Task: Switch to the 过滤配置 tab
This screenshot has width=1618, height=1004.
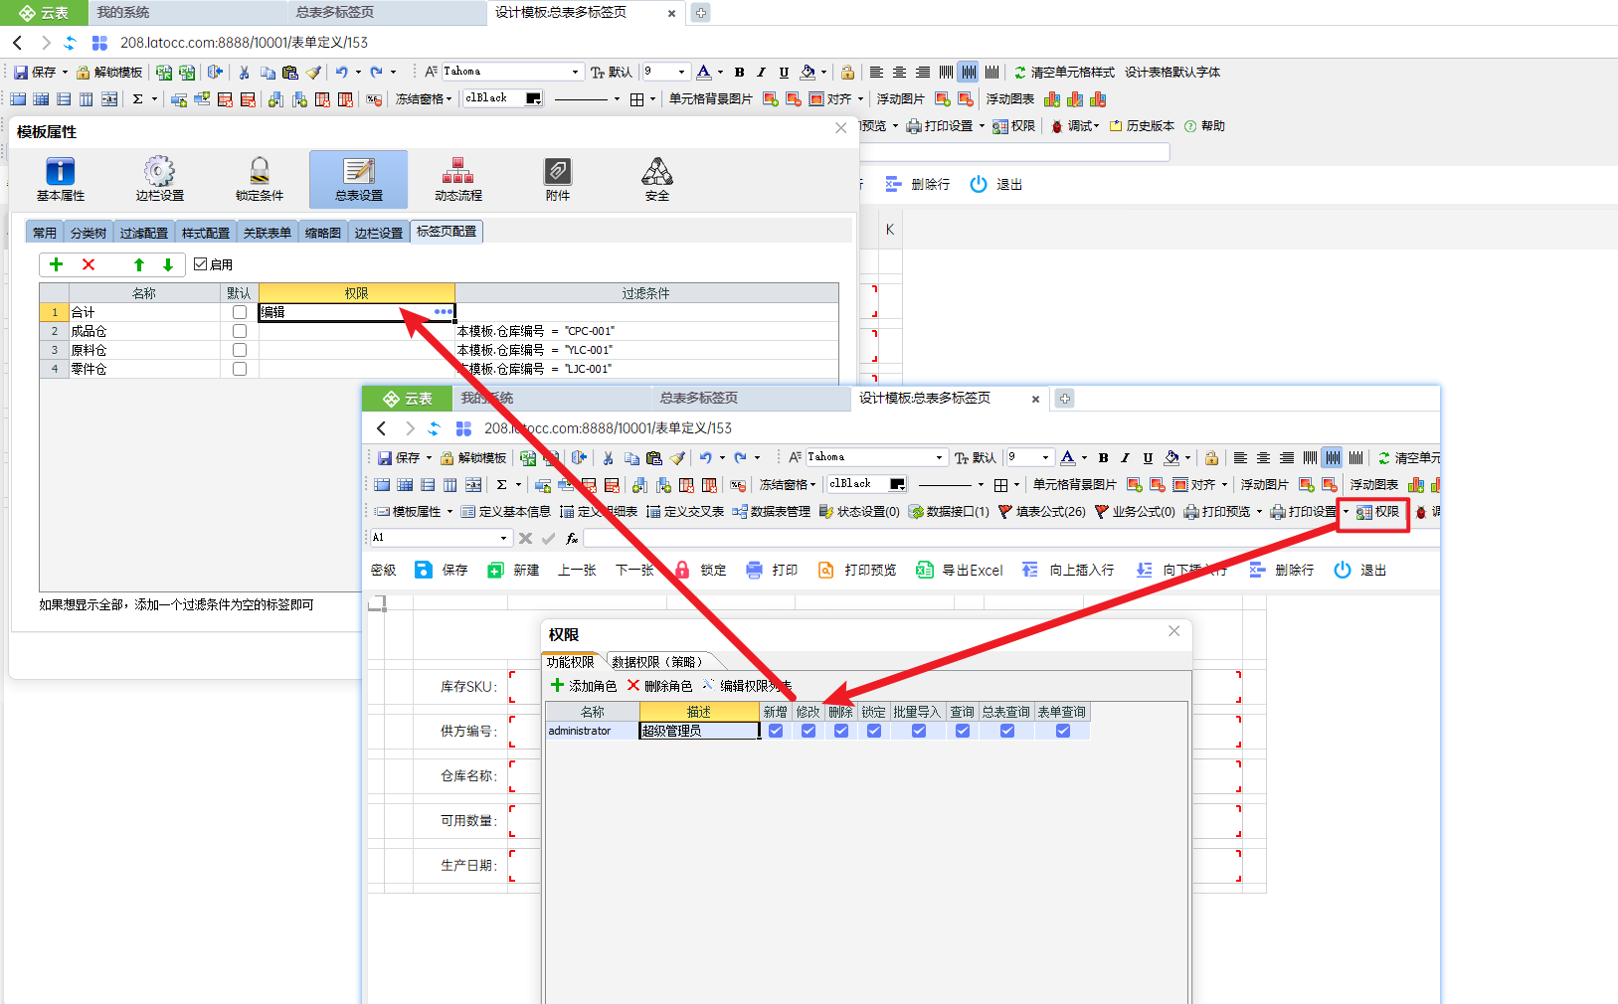Action: pos(144,233)
